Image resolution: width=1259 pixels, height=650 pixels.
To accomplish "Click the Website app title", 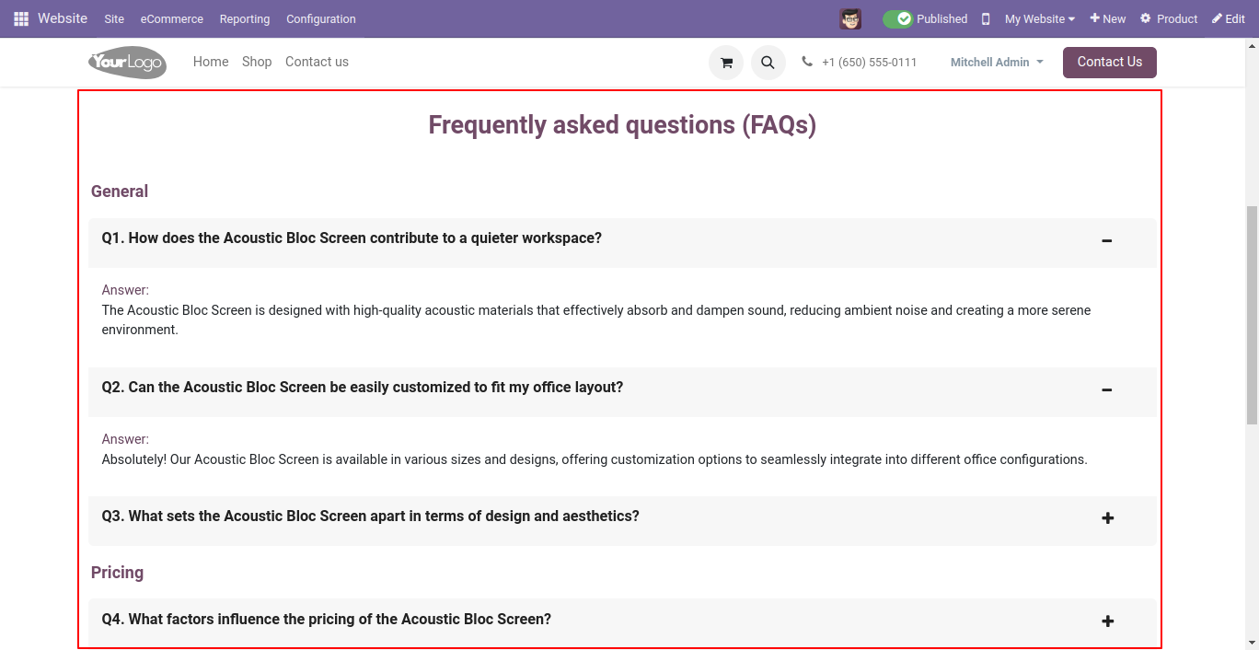I will click(x=63, y=18).
